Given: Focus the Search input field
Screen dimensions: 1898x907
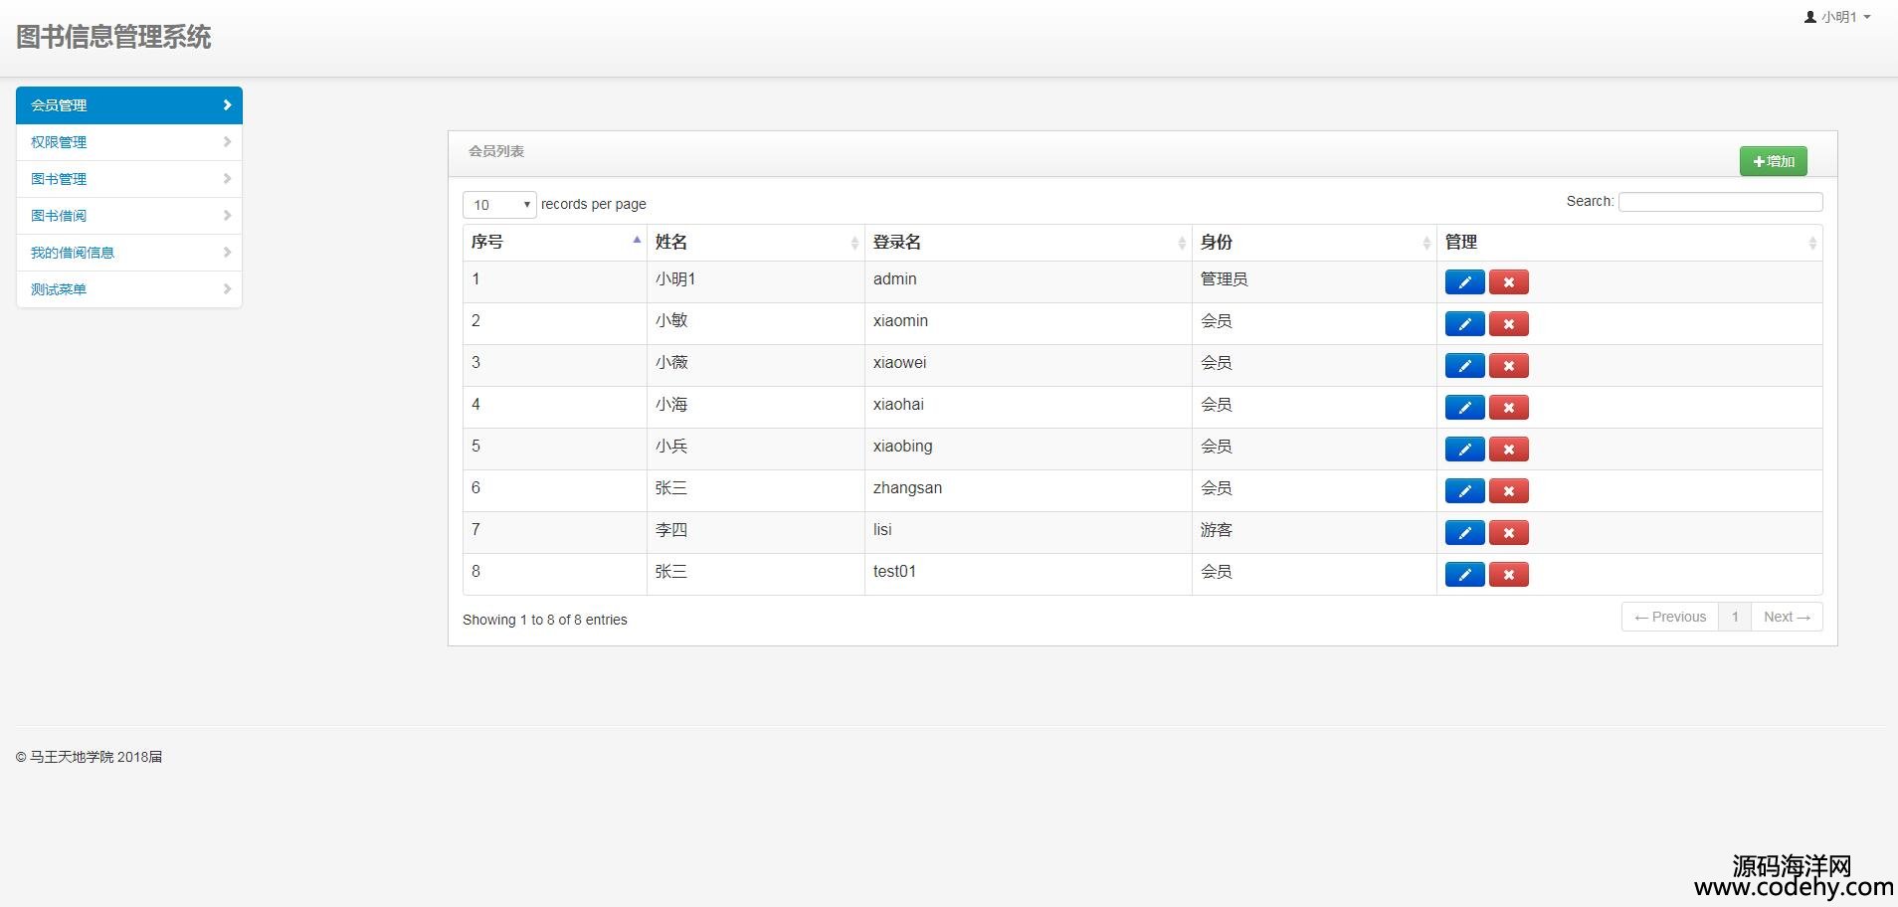Looking at the screenshot, I should point(1720,202).
